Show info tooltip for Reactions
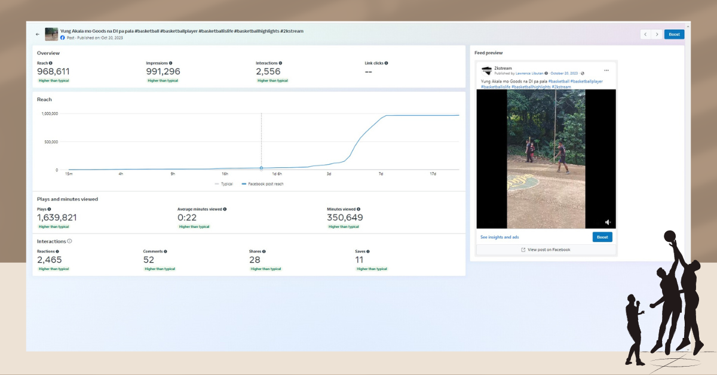The height and width of the screenshot is (375, 717). pos(57,251)
